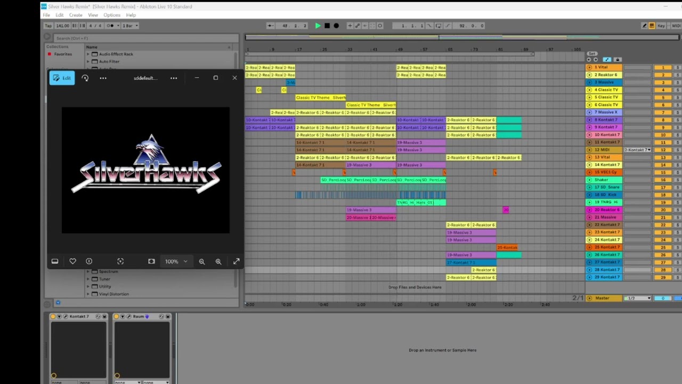Open the Help menu

click(x=131, y=15)
